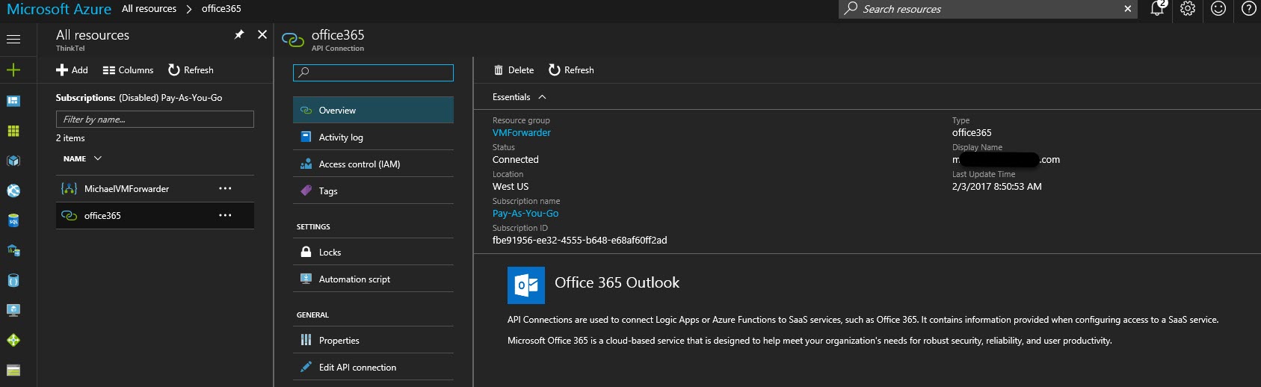Open the Load balancers diamond icon
Screen dimensions: 1261x387
(13, 340)
